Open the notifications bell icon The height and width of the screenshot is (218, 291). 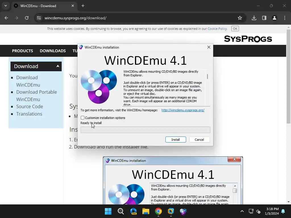coord(283,211)
